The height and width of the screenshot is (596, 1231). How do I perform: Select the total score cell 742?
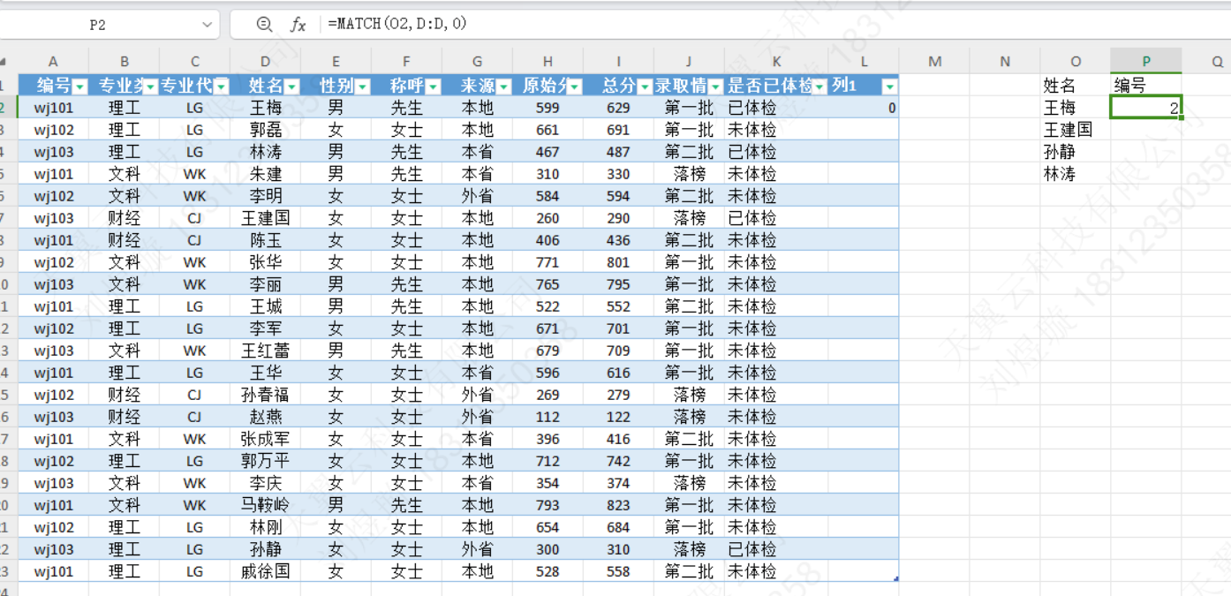pyautogui.click(x=618, y=461)
